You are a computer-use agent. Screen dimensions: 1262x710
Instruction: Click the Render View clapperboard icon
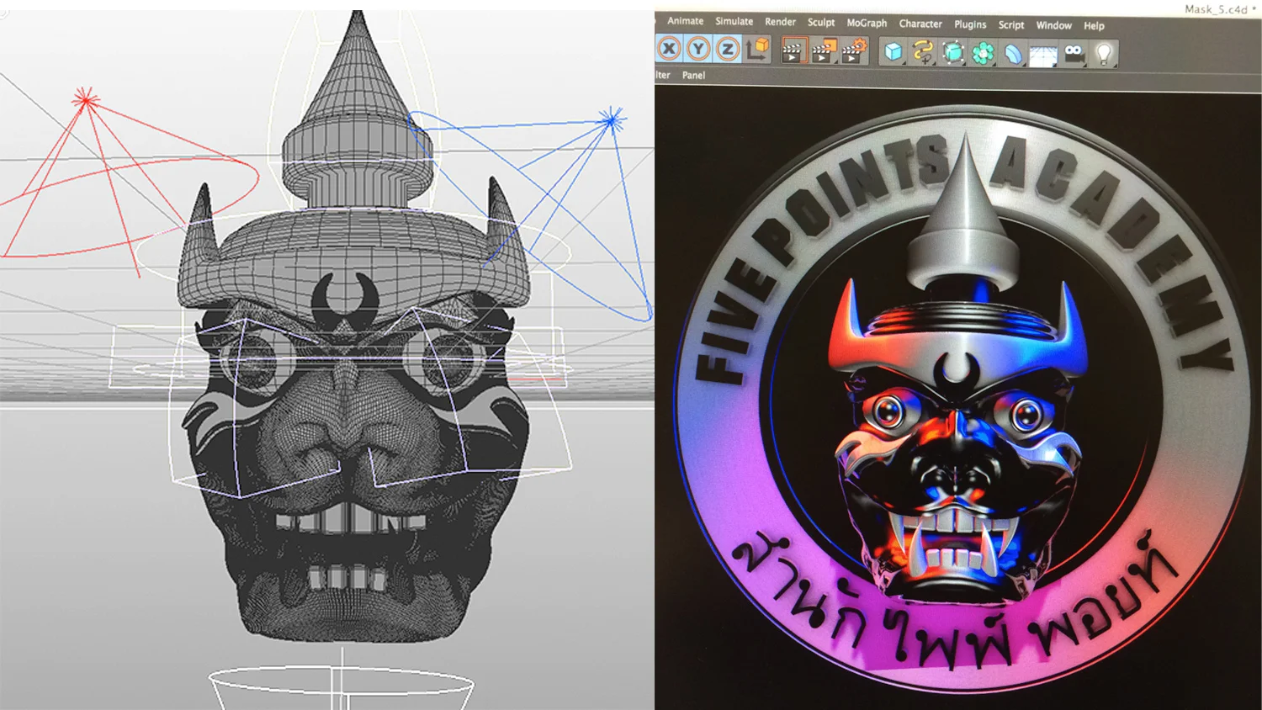(x=793, y=50)
